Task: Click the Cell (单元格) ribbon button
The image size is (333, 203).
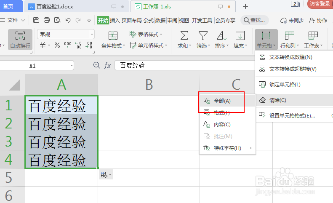Action: coord(266,40)
